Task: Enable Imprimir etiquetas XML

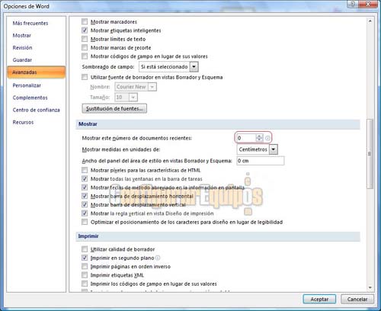Action: coord(85,275)
